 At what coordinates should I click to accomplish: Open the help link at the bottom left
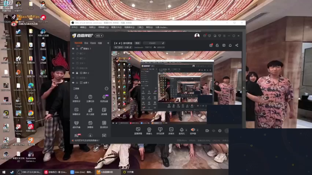87,140
